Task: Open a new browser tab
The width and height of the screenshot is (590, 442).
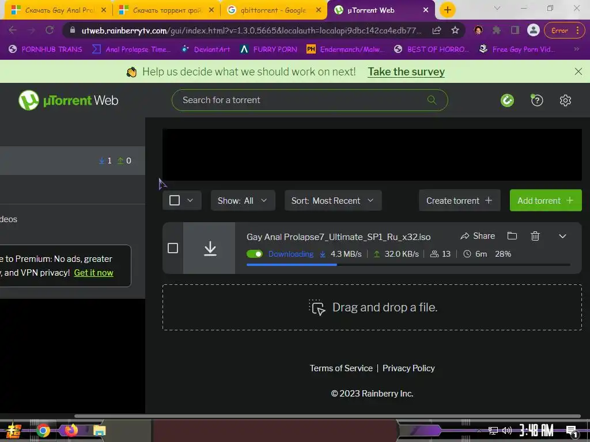Action: 447,10
